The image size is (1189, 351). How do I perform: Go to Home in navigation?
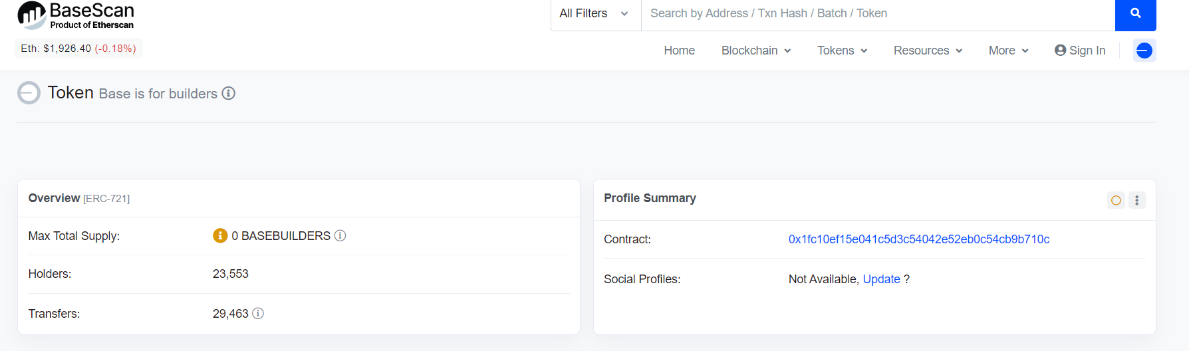pyautogui.click(x=679, y=51)
